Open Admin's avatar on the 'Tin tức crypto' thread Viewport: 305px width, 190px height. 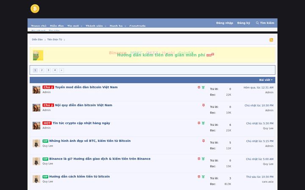pos(36,126)
